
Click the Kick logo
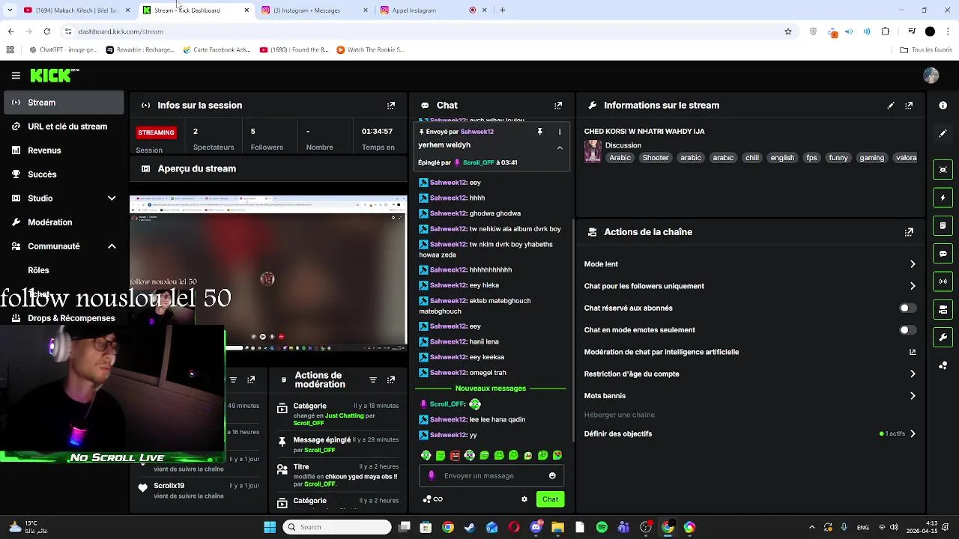[x=54, y=76]
